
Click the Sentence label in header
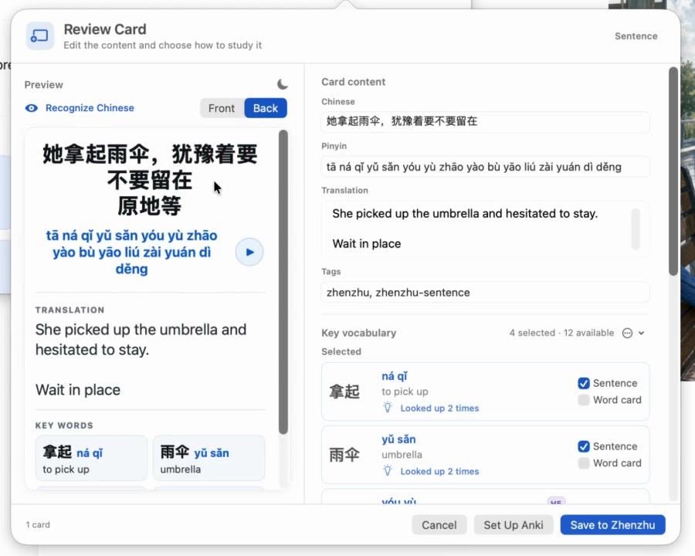point(636,36)
